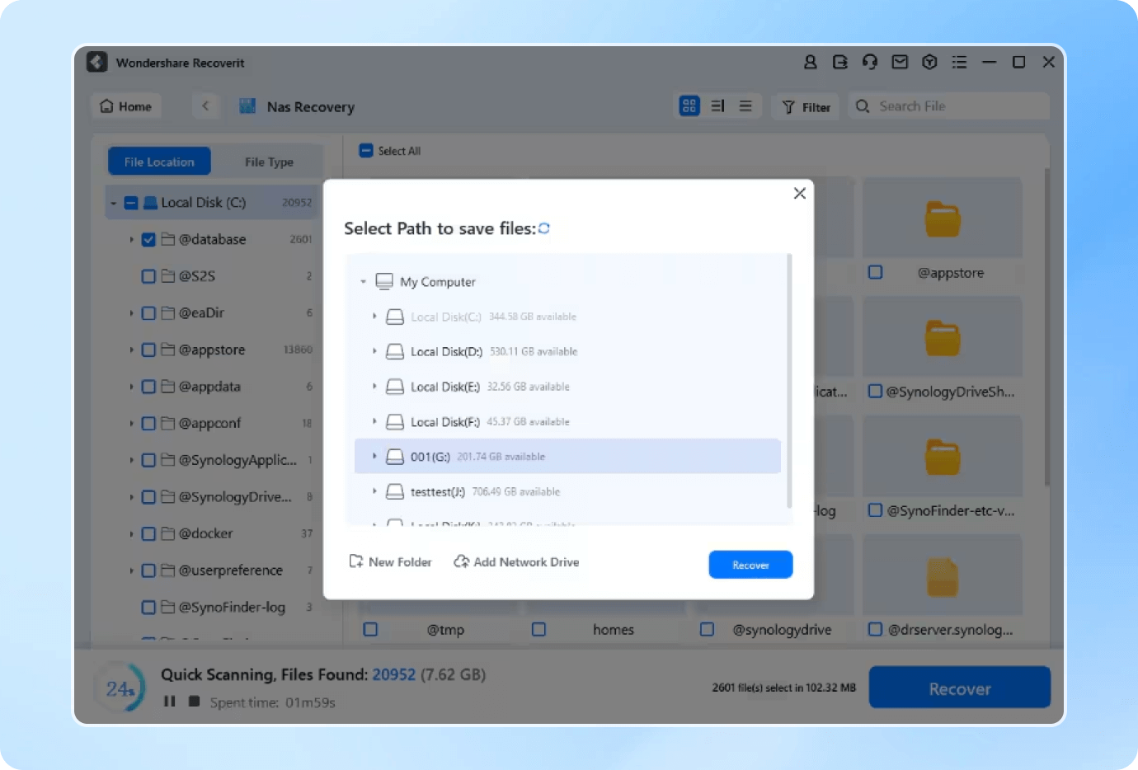Expand Local Disk(E:) in the dialog
Screen dimensions: 1138x770
374,386
